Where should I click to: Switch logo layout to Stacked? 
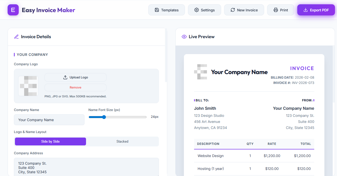[122, 141]
